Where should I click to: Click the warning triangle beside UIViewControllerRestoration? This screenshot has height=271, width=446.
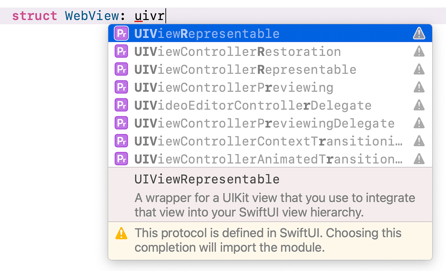419,51
